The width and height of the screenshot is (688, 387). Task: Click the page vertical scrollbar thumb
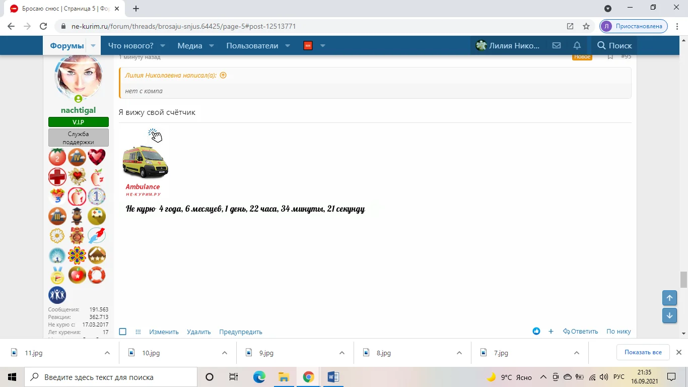(x=683, y=279)
